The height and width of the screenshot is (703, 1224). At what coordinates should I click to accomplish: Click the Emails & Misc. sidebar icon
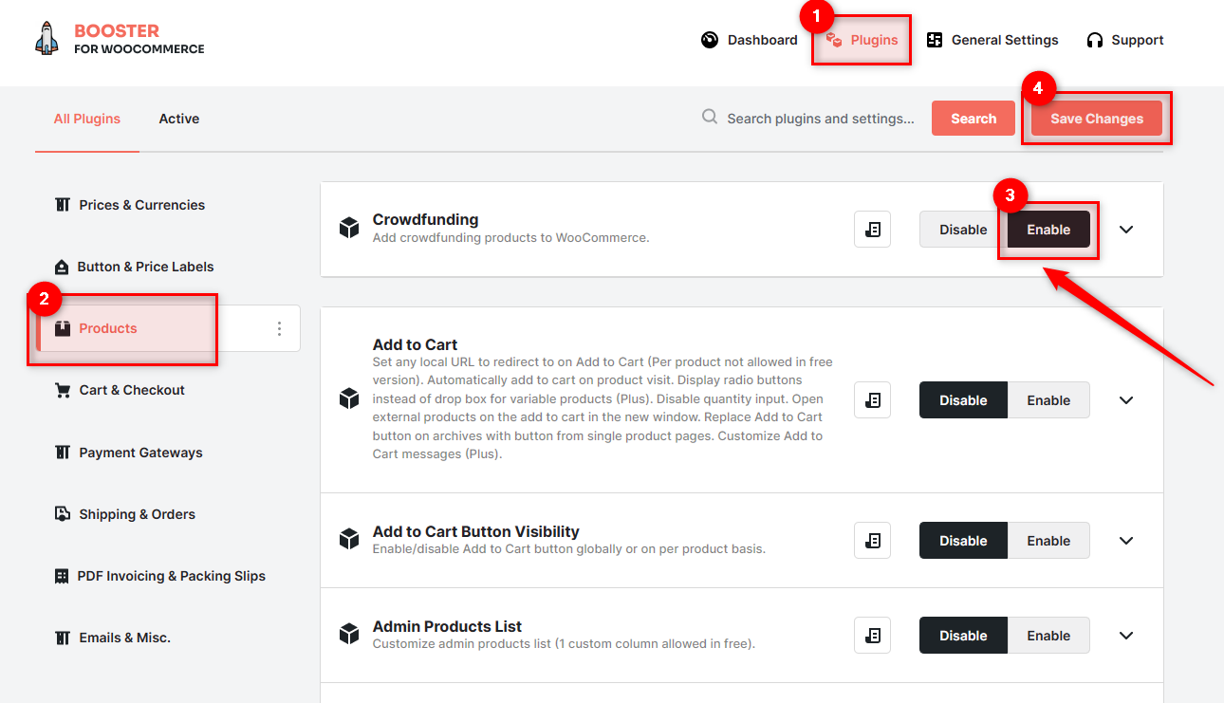coord(63,638)
